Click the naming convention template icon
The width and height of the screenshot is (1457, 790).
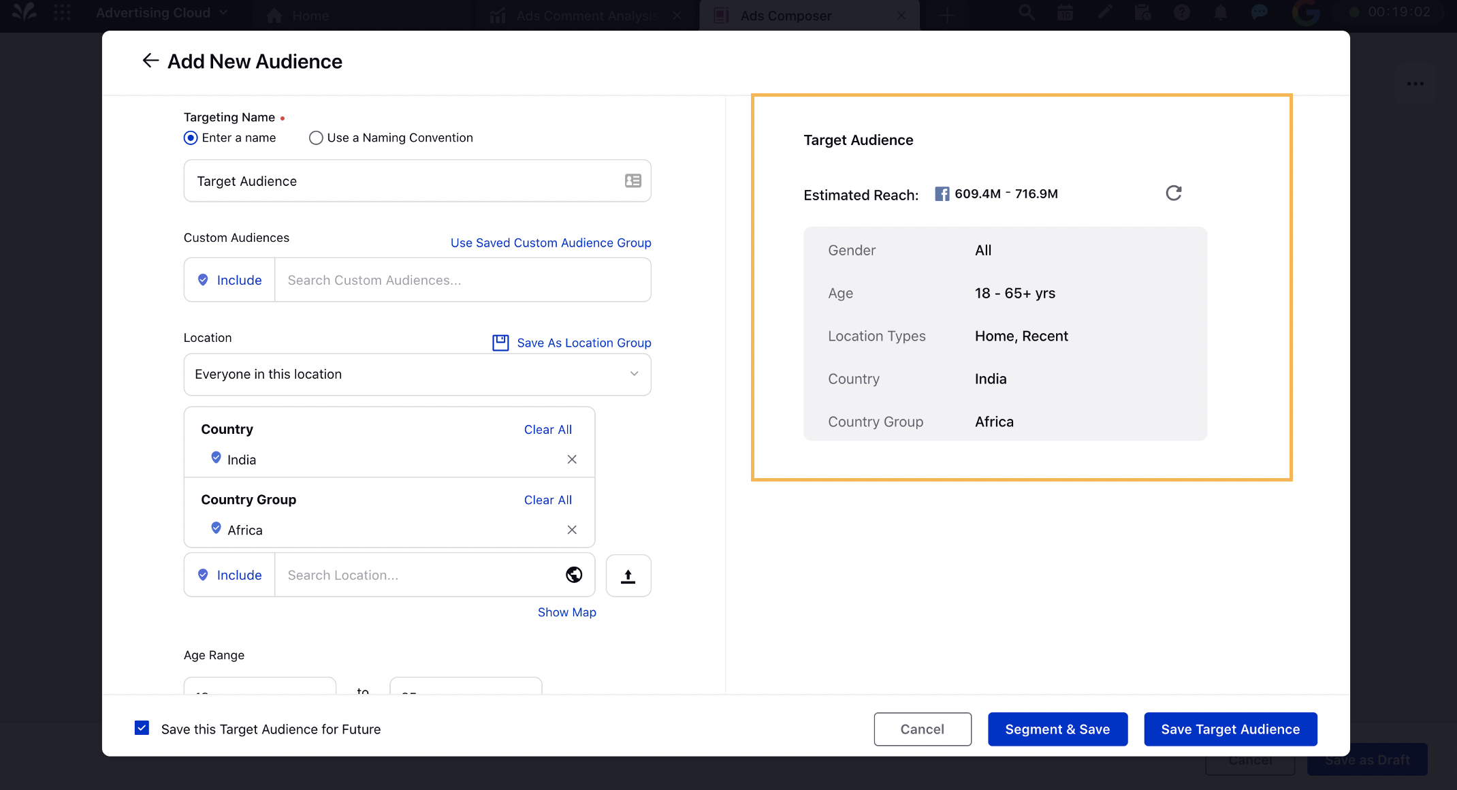pyautogui.click(x=633, y=181)
